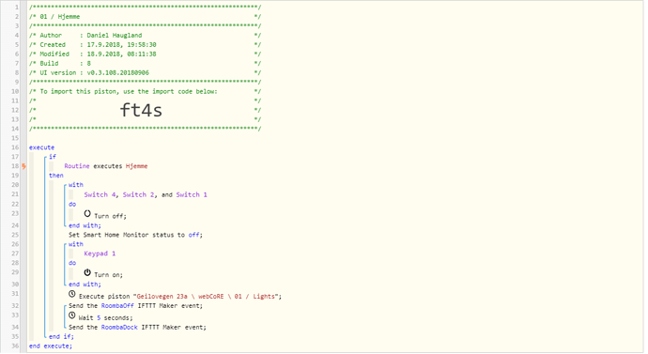648x354 pixels.
Task: Click the RoombaOff IFTTT event name
Action: (x=117, y=306)
